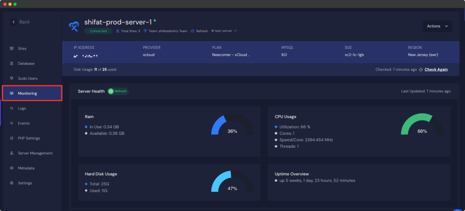
Task: Click the Sites icon in sidebar
Action: click(x=12, y=48)
